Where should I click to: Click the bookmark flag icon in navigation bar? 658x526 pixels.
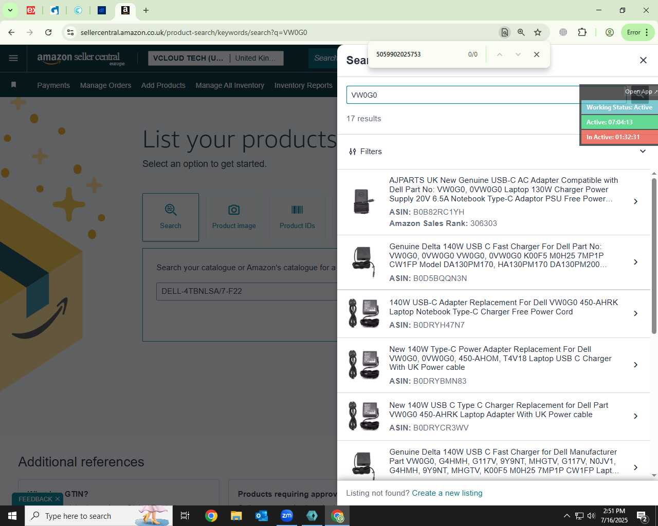pos(13,85)
